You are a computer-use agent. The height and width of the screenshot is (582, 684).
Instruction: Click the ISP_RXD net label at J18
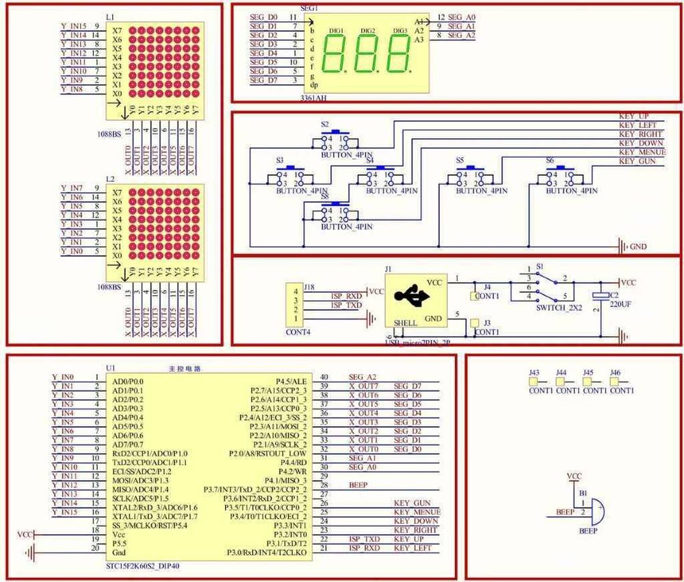pyautogui.click(x=346, y=296)
